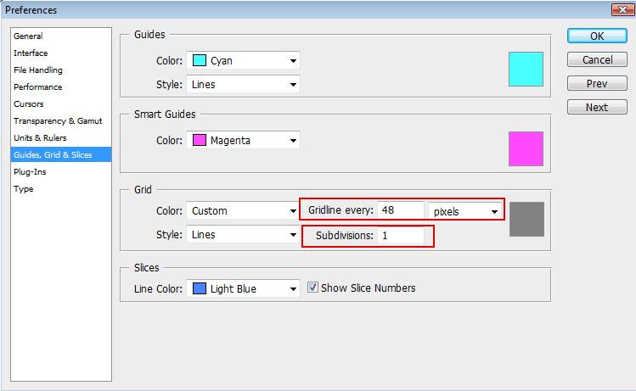Open the gridline units pixels dropdown
Screen dimensions: 636x391
(x=464, y=210)
